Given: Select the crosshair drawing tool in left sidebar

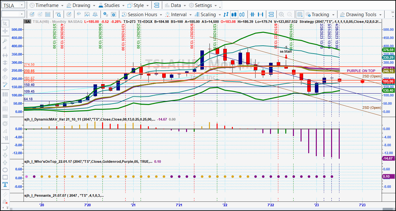Looking at the screenshot, I should (5, 31).
